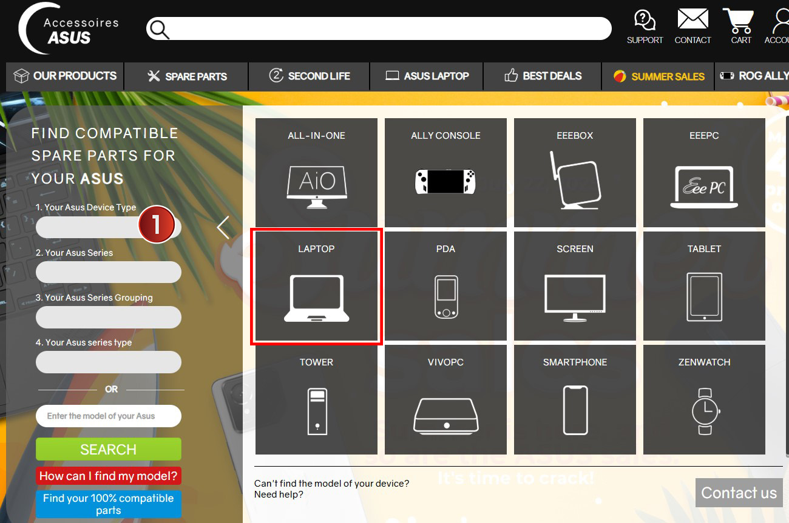The image size is (789, 523).
Task: Open the Asus series type dropdown
Action: (109, 362)
